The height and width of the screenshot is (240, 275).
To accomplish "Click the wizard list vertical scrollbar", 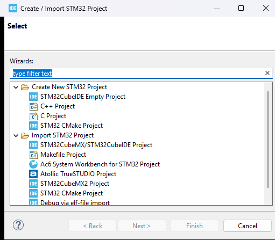I will click(x=268, y=140).
